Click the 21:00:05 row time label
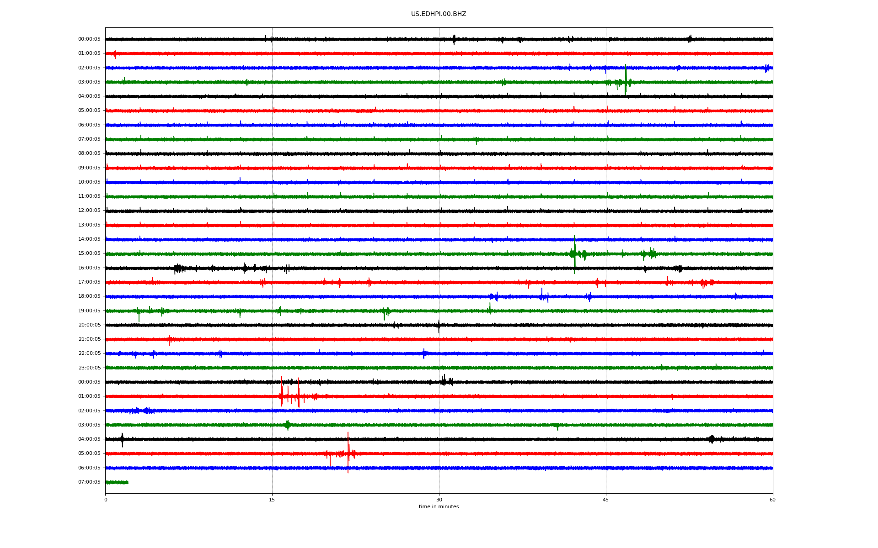 click(89, 339)
